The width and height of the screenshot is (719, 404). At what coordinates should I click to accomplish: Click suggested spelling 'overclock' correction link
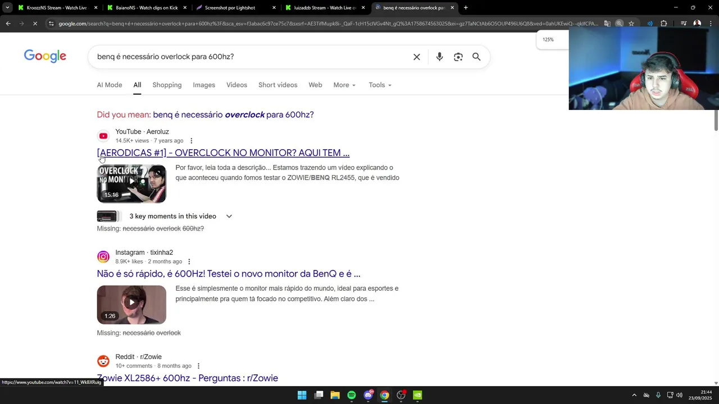[233, 114]
